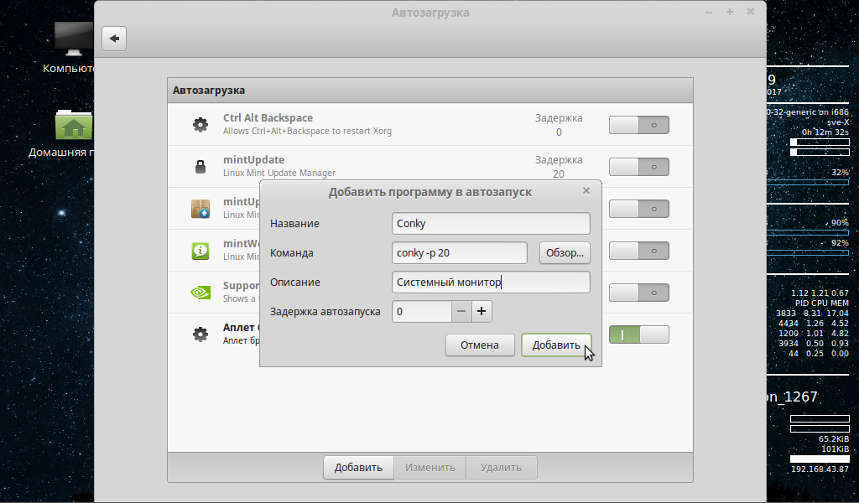Disable the Аплет autostart toggle
This screenshot has height=503, width=859.
[638, 334]
